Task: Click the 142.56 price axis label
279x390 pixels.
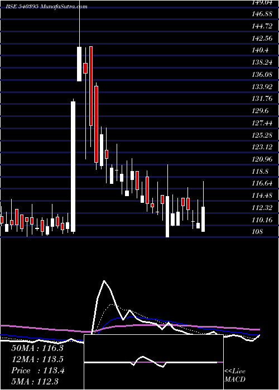Action: tap(262, 38)
